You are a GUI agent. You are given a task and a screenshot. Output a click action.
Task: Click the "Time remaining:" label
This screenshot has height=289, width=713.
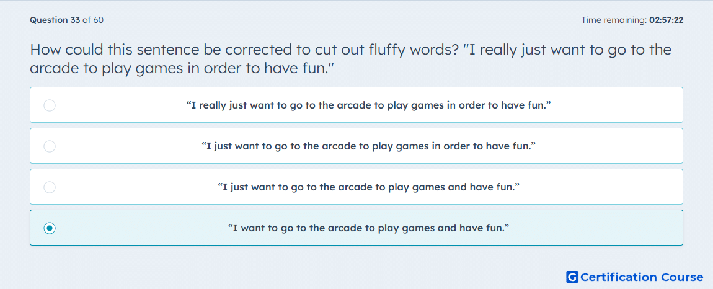click(x=614, y=20)
